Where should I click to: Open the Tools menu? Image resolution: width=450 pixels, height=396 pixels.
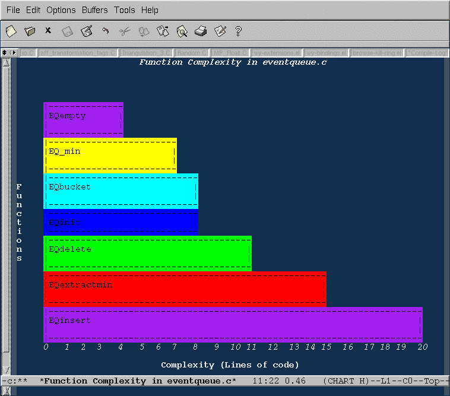click(125, 10)
